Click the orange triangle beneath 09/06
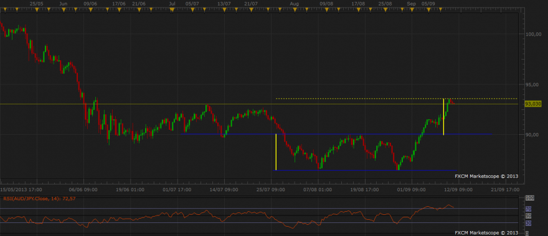Image resolution: width=548 pixels, height=236 pixels. coord(90,10)
